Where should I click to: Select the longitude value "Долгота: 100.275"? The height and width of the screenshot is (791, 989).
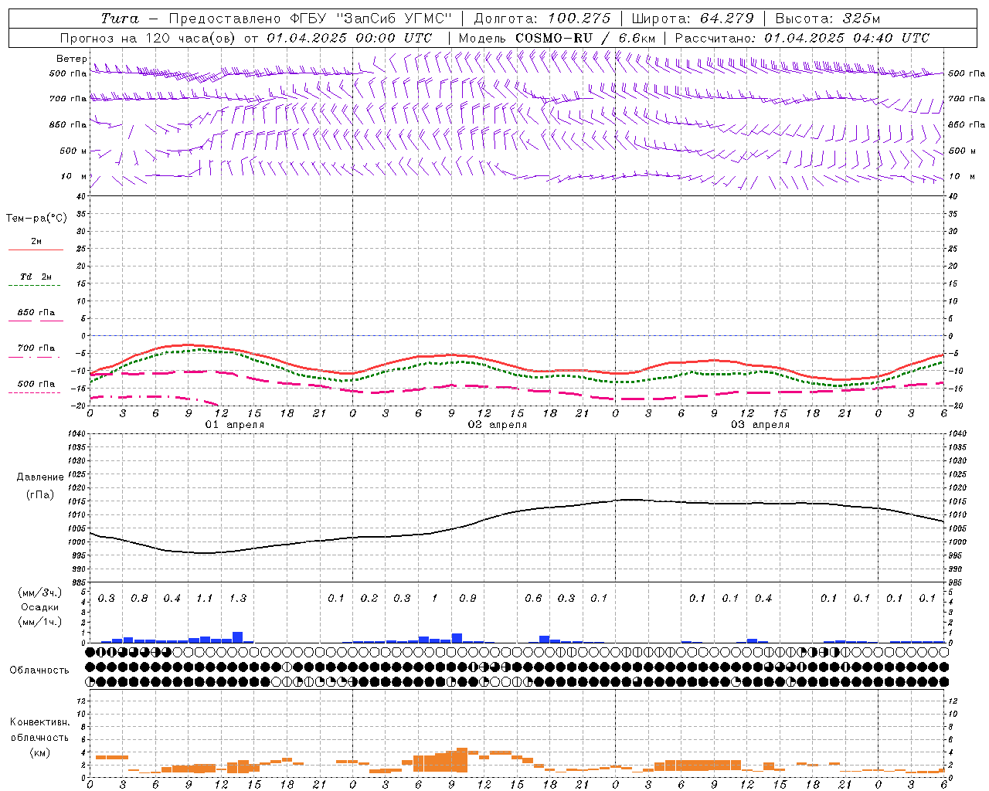542,19
